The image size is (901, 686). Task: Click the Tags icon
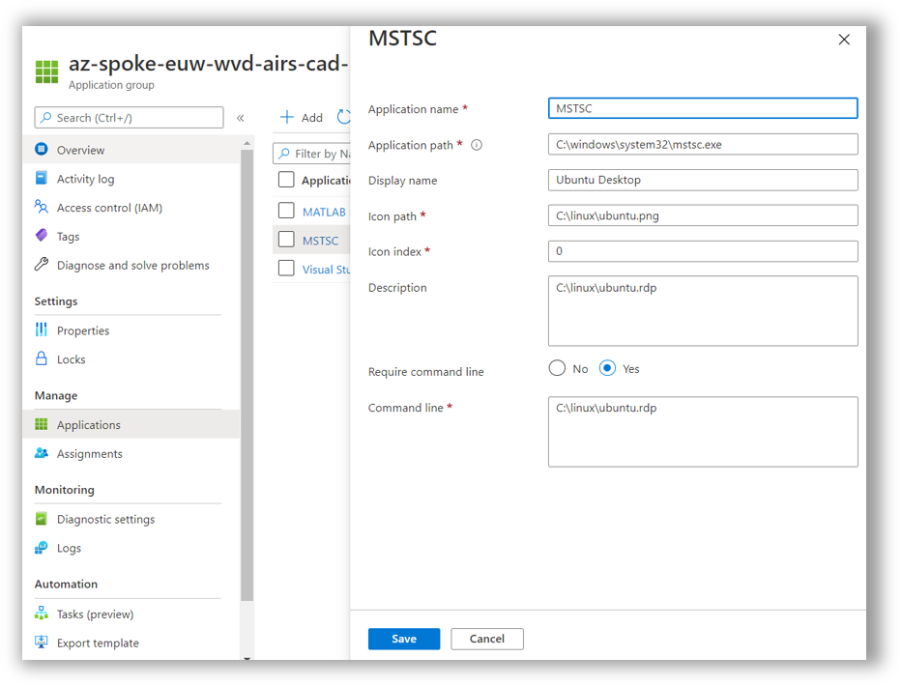coord(42,236)
